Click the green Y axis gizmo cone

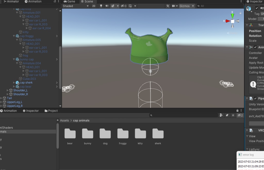(x=233, y=16)
